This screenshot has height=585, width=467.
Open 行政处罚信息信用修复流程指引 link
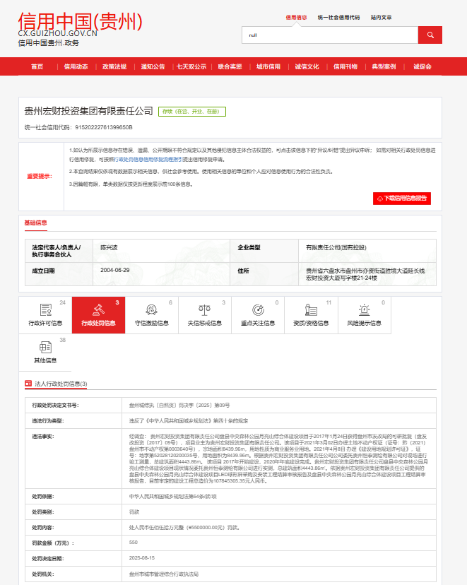pyautogui.click(x=148, y=159)
